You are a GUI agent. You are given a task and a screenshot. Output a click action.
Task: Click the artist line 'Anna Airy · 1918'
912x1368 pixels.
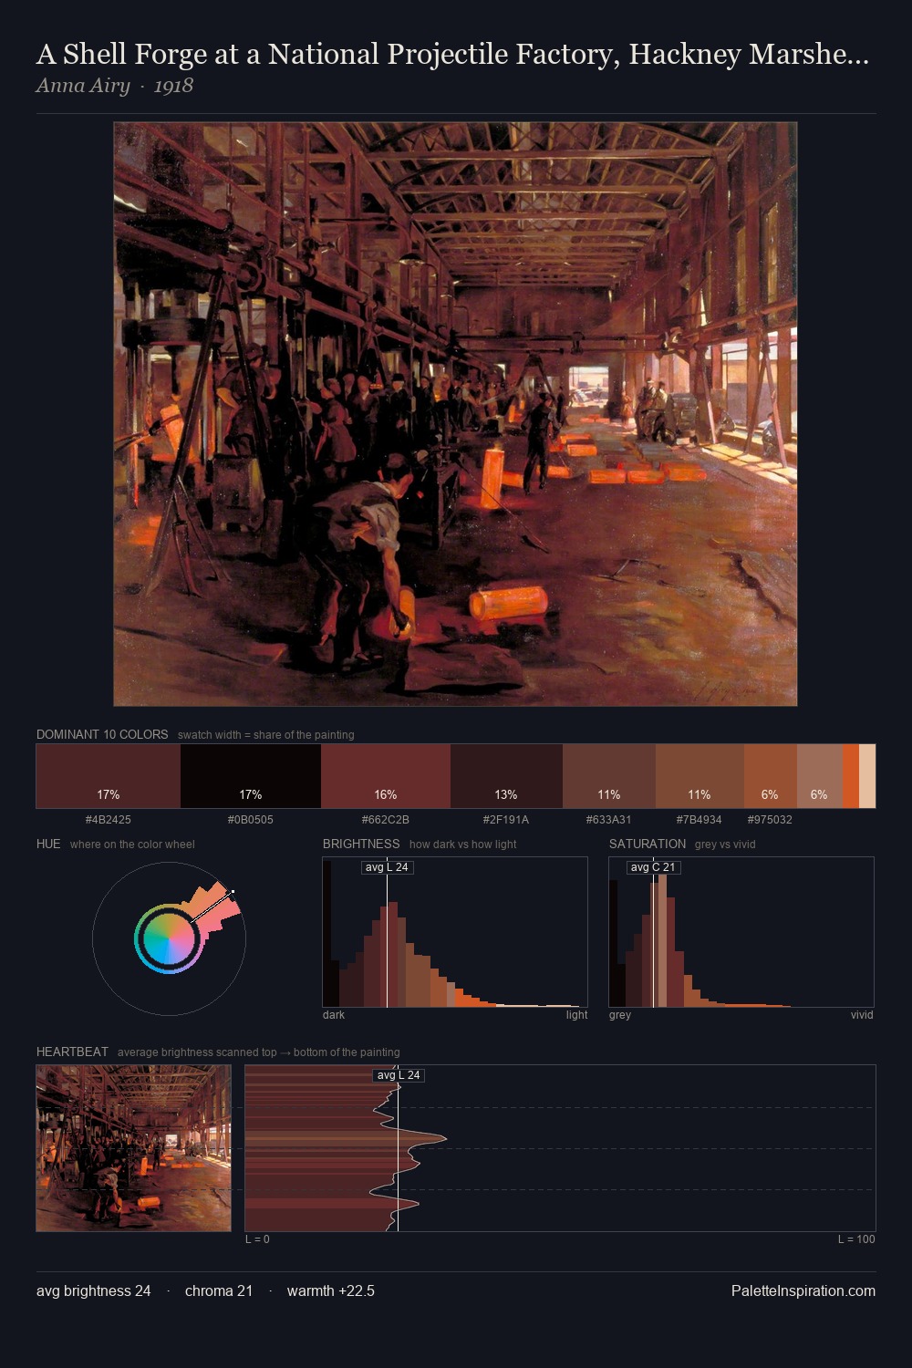(115, 86)
